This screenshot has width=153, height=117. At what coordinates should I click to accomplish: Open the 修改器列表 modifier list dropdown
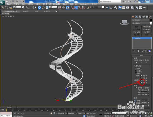pyautogui.click(x=142, y=23)
